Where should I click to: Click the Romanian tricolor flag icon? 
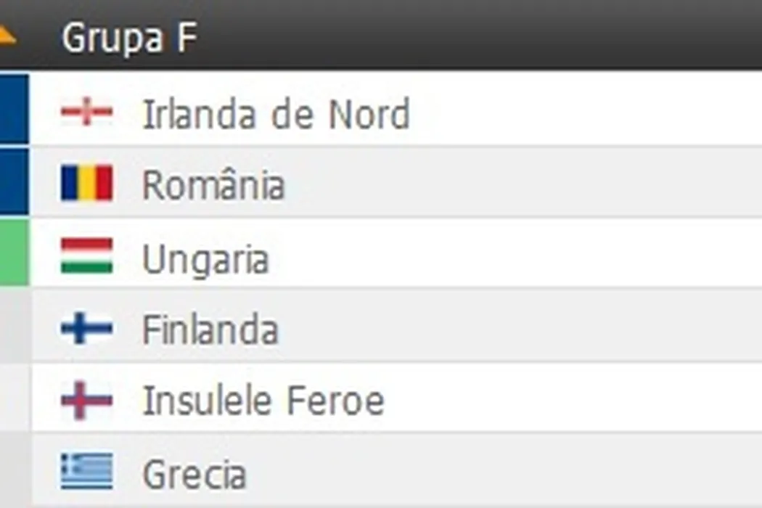[86, 184]
